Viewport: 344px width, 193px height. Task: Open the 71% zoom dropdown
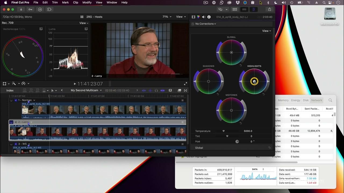coord(167,17)
